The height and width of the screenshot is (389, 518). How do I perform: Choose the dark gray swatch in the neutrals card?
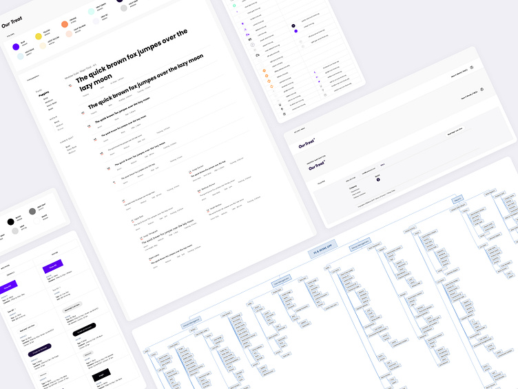point(32,211)
